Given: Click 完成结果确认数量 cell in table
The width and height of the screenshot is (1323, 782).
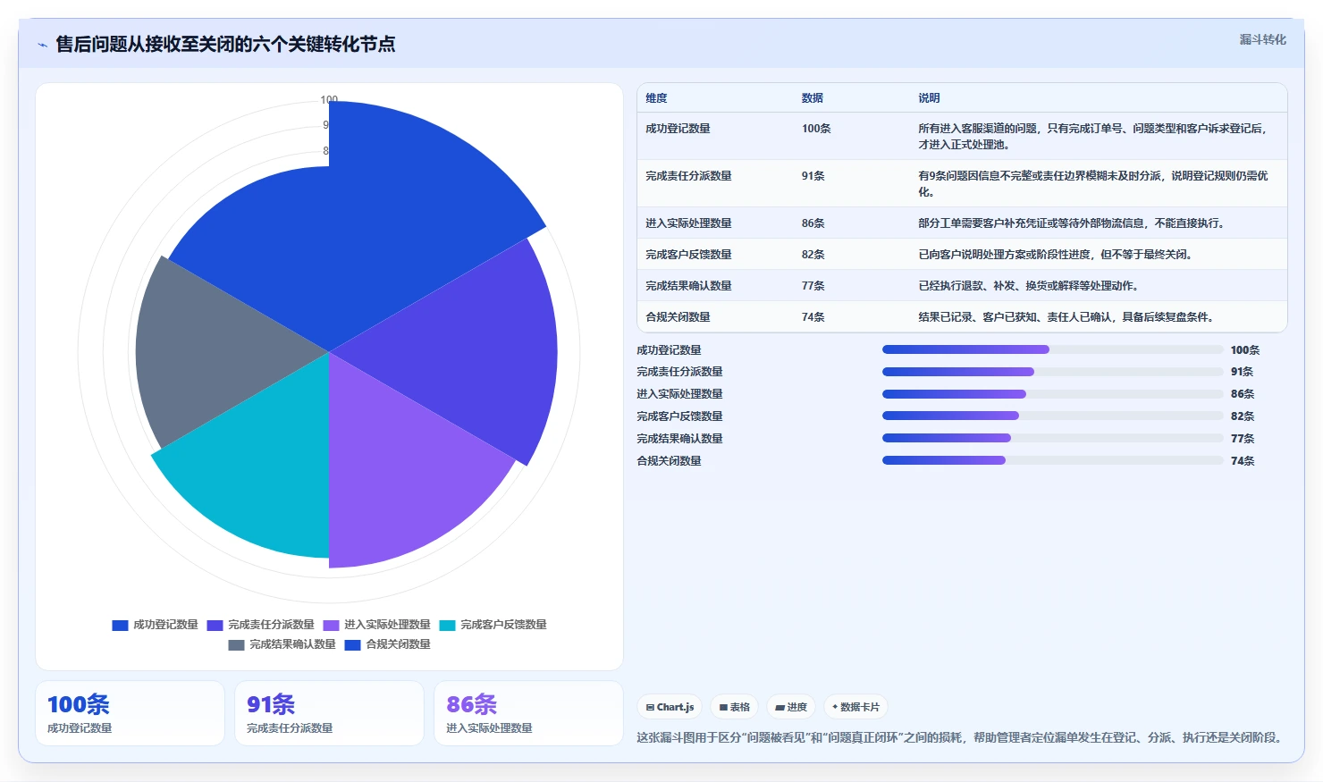Looking at the screenshot, I should pyautogui.click(x=688, y=286).
